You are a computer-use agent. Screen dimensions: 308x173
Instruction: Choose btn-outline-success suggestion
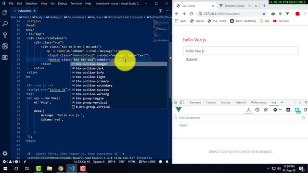click(x=119, y=90)
